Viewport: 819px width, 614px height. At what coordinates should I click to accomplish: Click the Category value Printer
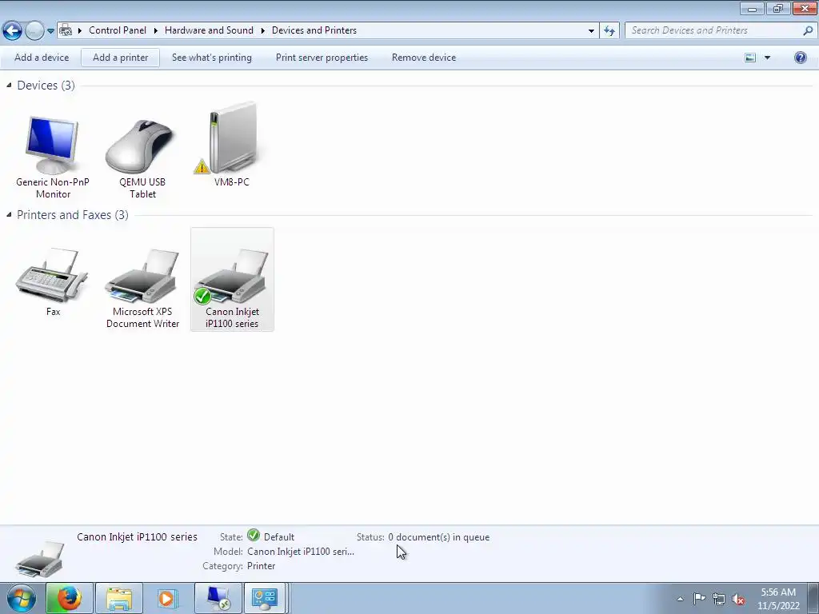pyautogui.click(x=262, y=566)
